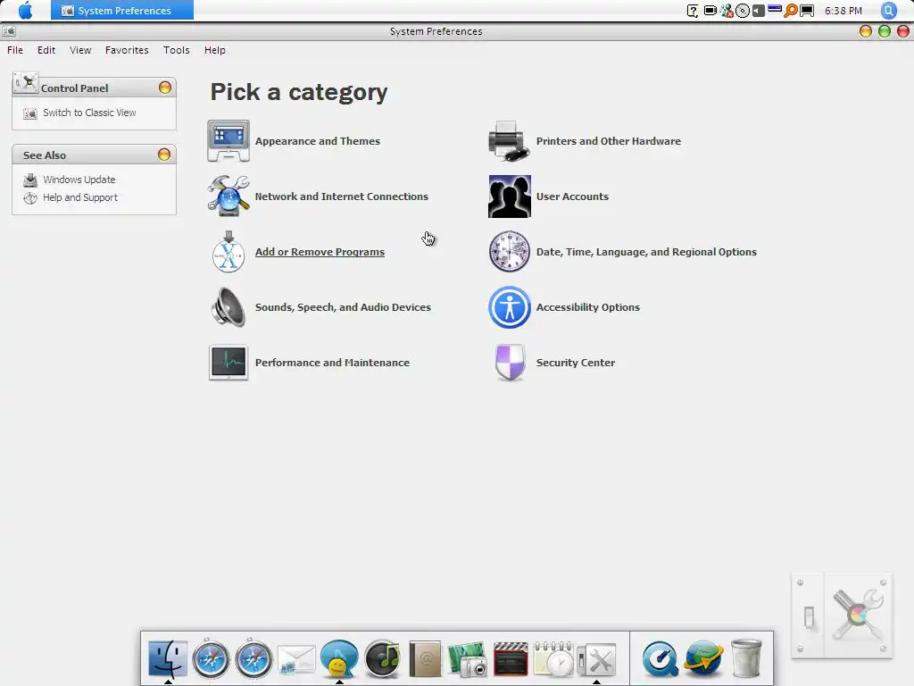The height and width of the screenshot is (686, 914).
Task: Click System Preferences icon in the dock
Action: click(596, 660)
